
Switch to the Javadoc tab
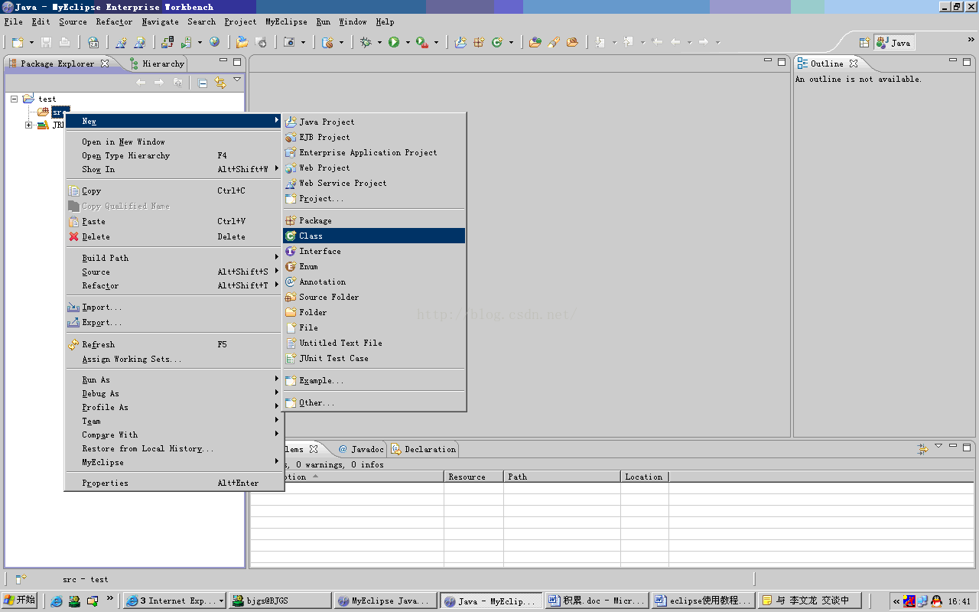(361, 449)
